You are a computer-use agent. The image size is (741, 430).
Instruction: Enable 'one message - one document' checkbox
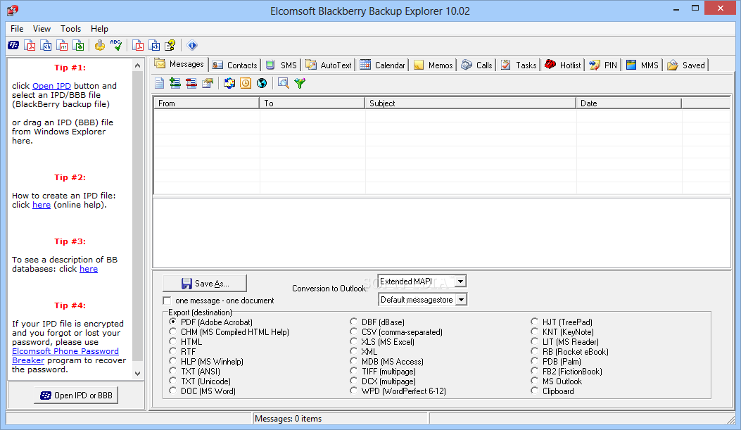click(x=167, y=301)
